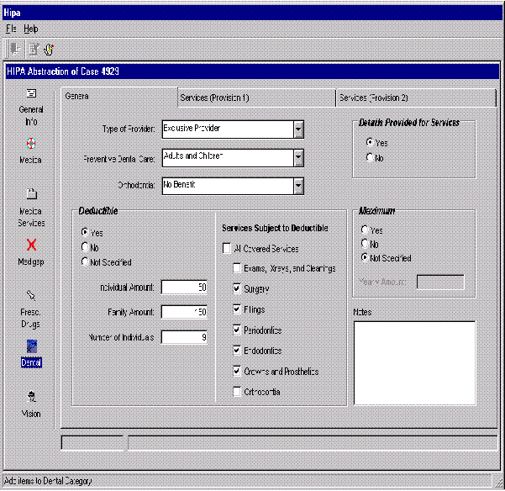Open the Help menu

pos(31,29)
